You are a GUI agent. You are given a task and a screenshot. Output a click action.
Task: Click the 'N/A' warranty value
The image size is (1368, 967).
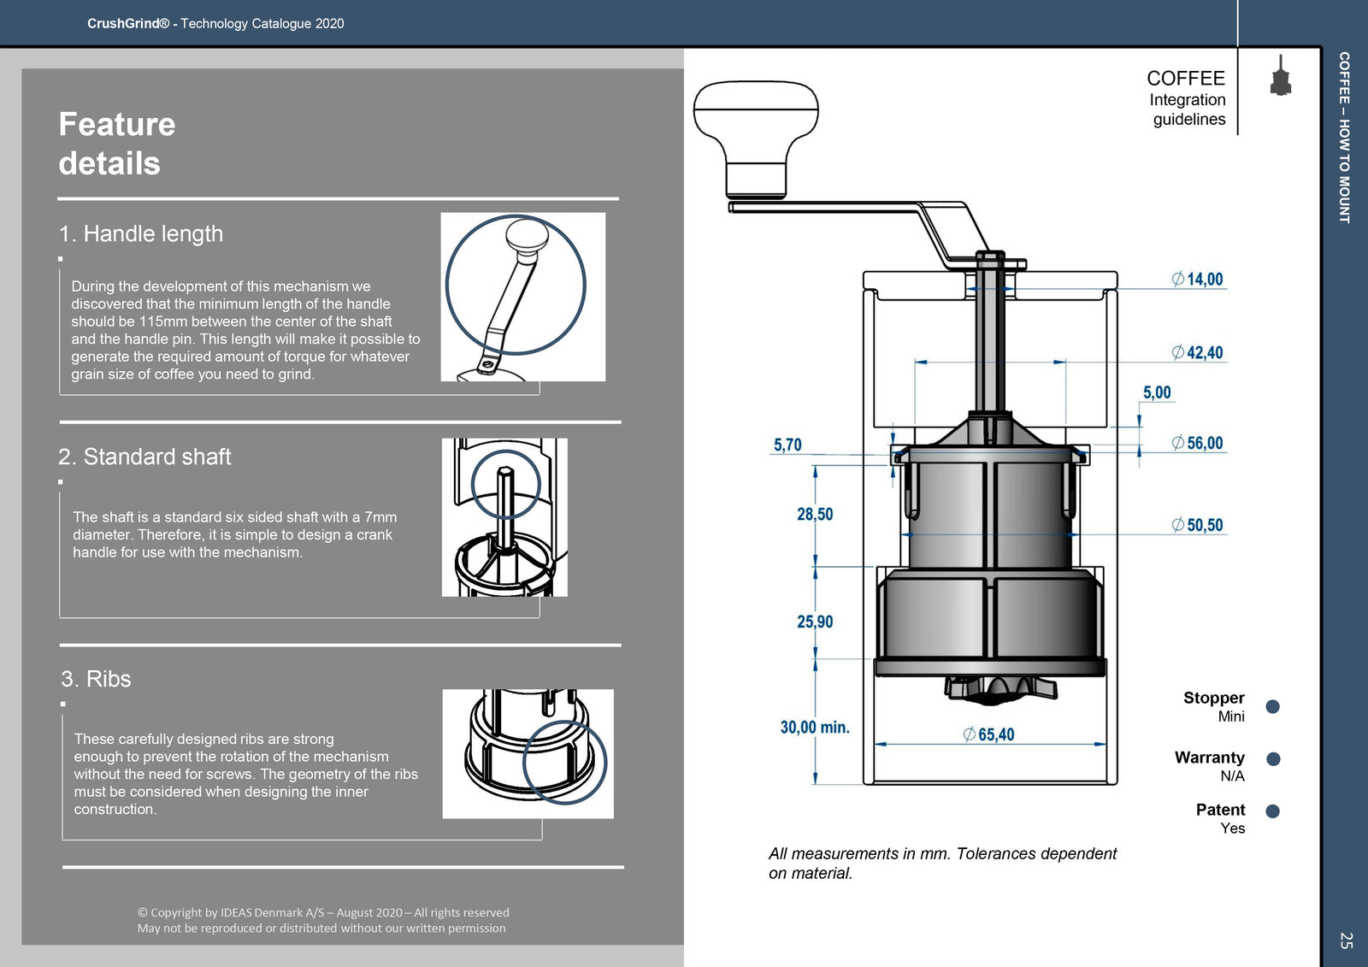tap(1232, 776)
